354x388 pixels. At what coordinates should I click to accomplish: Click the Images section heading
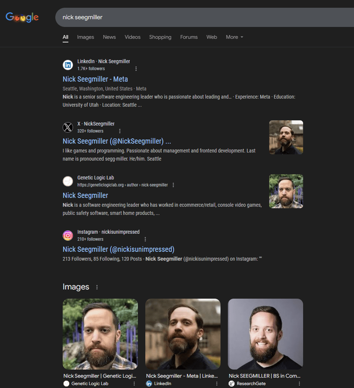[76, 287]
